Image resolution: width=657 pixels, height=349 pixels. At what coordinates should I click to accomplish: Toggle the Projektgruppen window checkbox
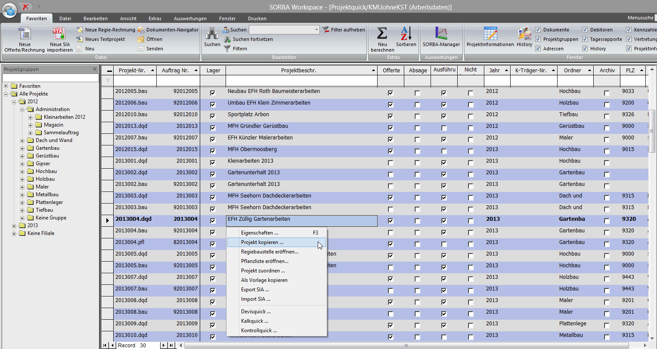(x=538, y=39)
